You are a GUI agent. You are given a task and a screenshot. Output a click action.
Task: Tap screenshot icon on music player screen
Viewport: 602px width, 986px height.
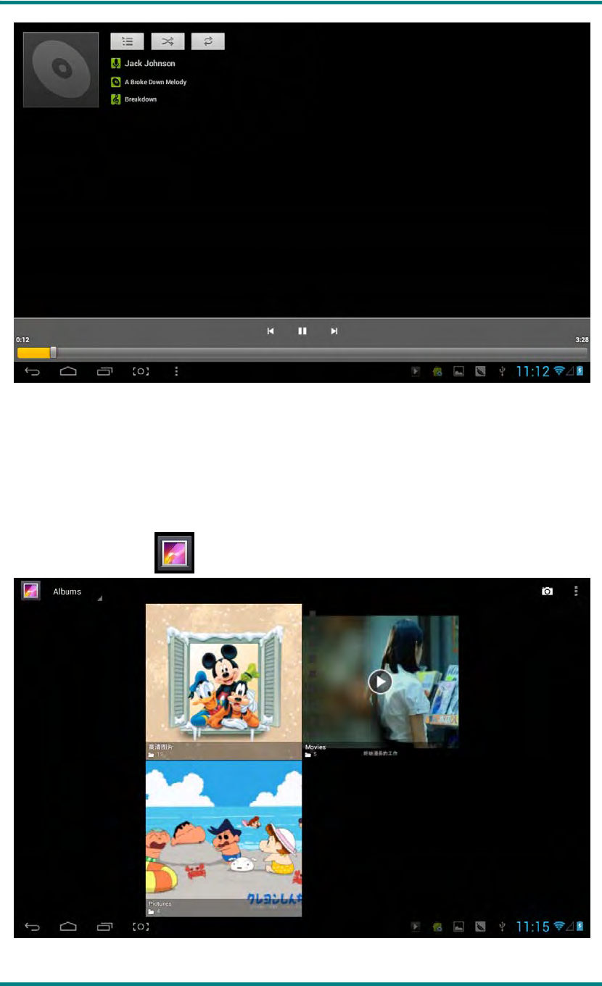coord(141,371)
